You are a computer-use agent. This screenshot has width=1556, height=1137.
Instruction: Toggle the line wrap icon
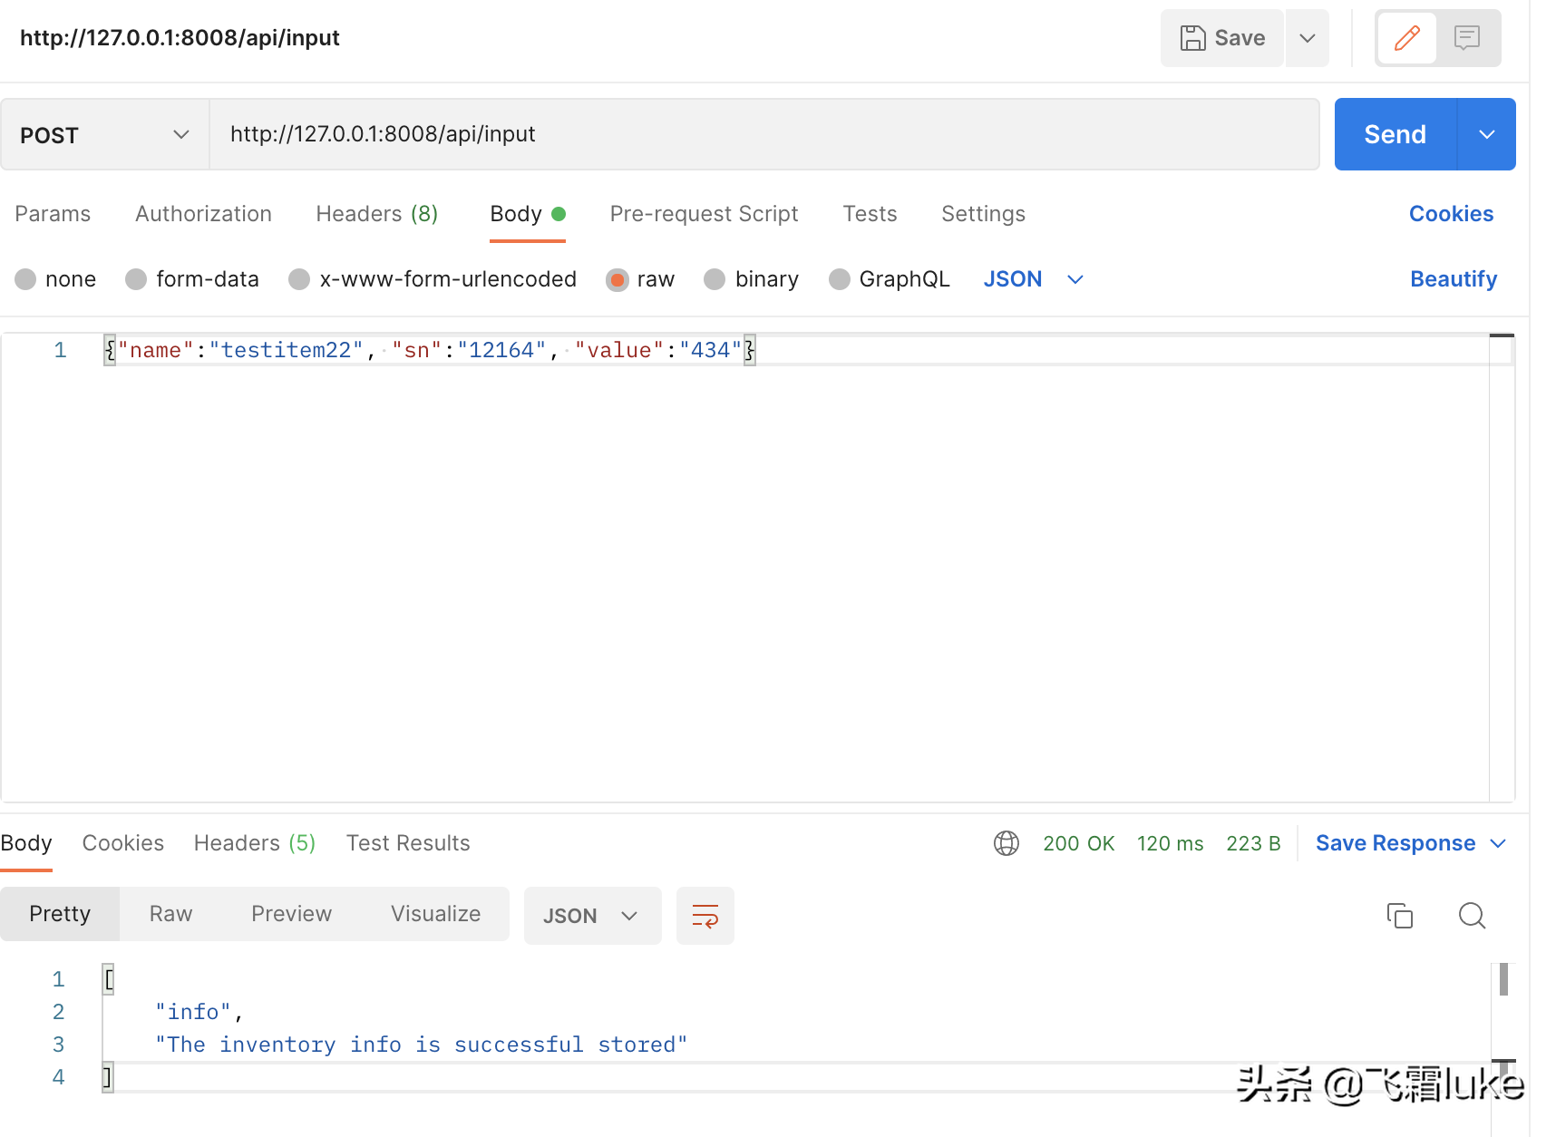pos(705,916)
